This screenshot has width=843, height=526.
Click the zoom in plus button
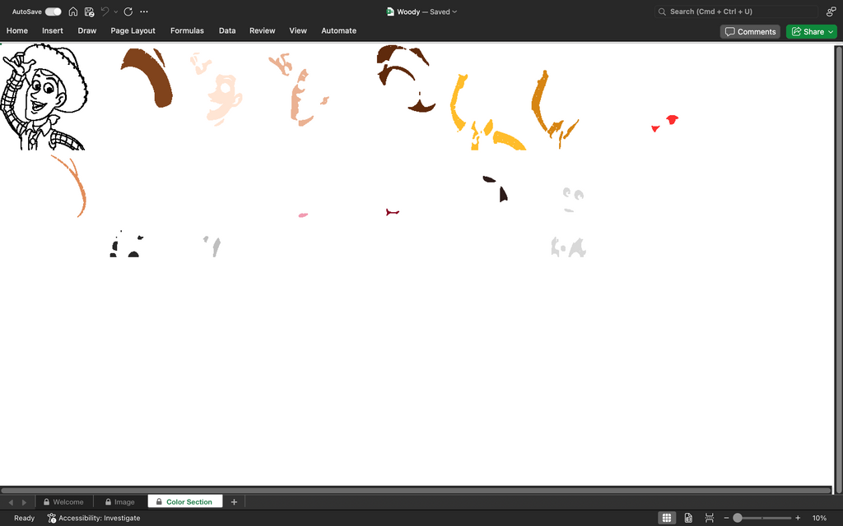tap(798, 518)
